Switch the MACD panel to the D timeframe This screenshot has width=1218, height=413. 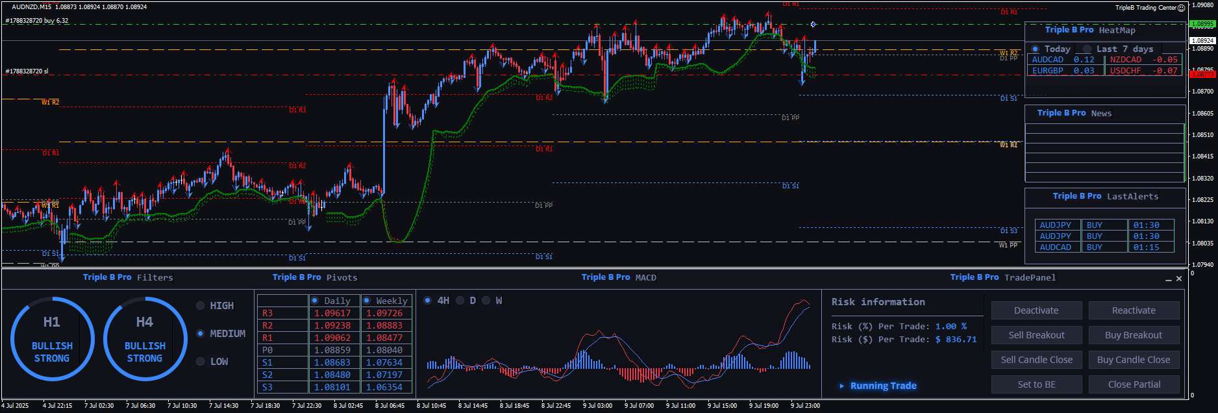[460, 301]
